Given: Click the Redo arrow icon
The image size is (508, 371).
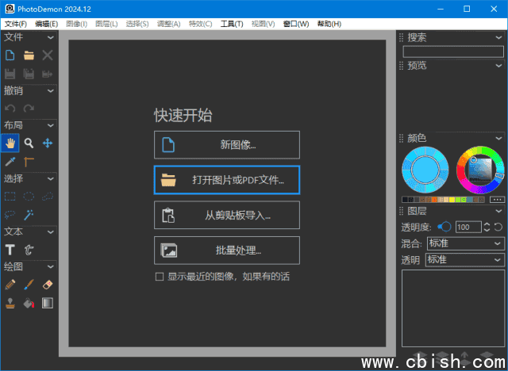Looking at the screenshot, I should [29, 109].
